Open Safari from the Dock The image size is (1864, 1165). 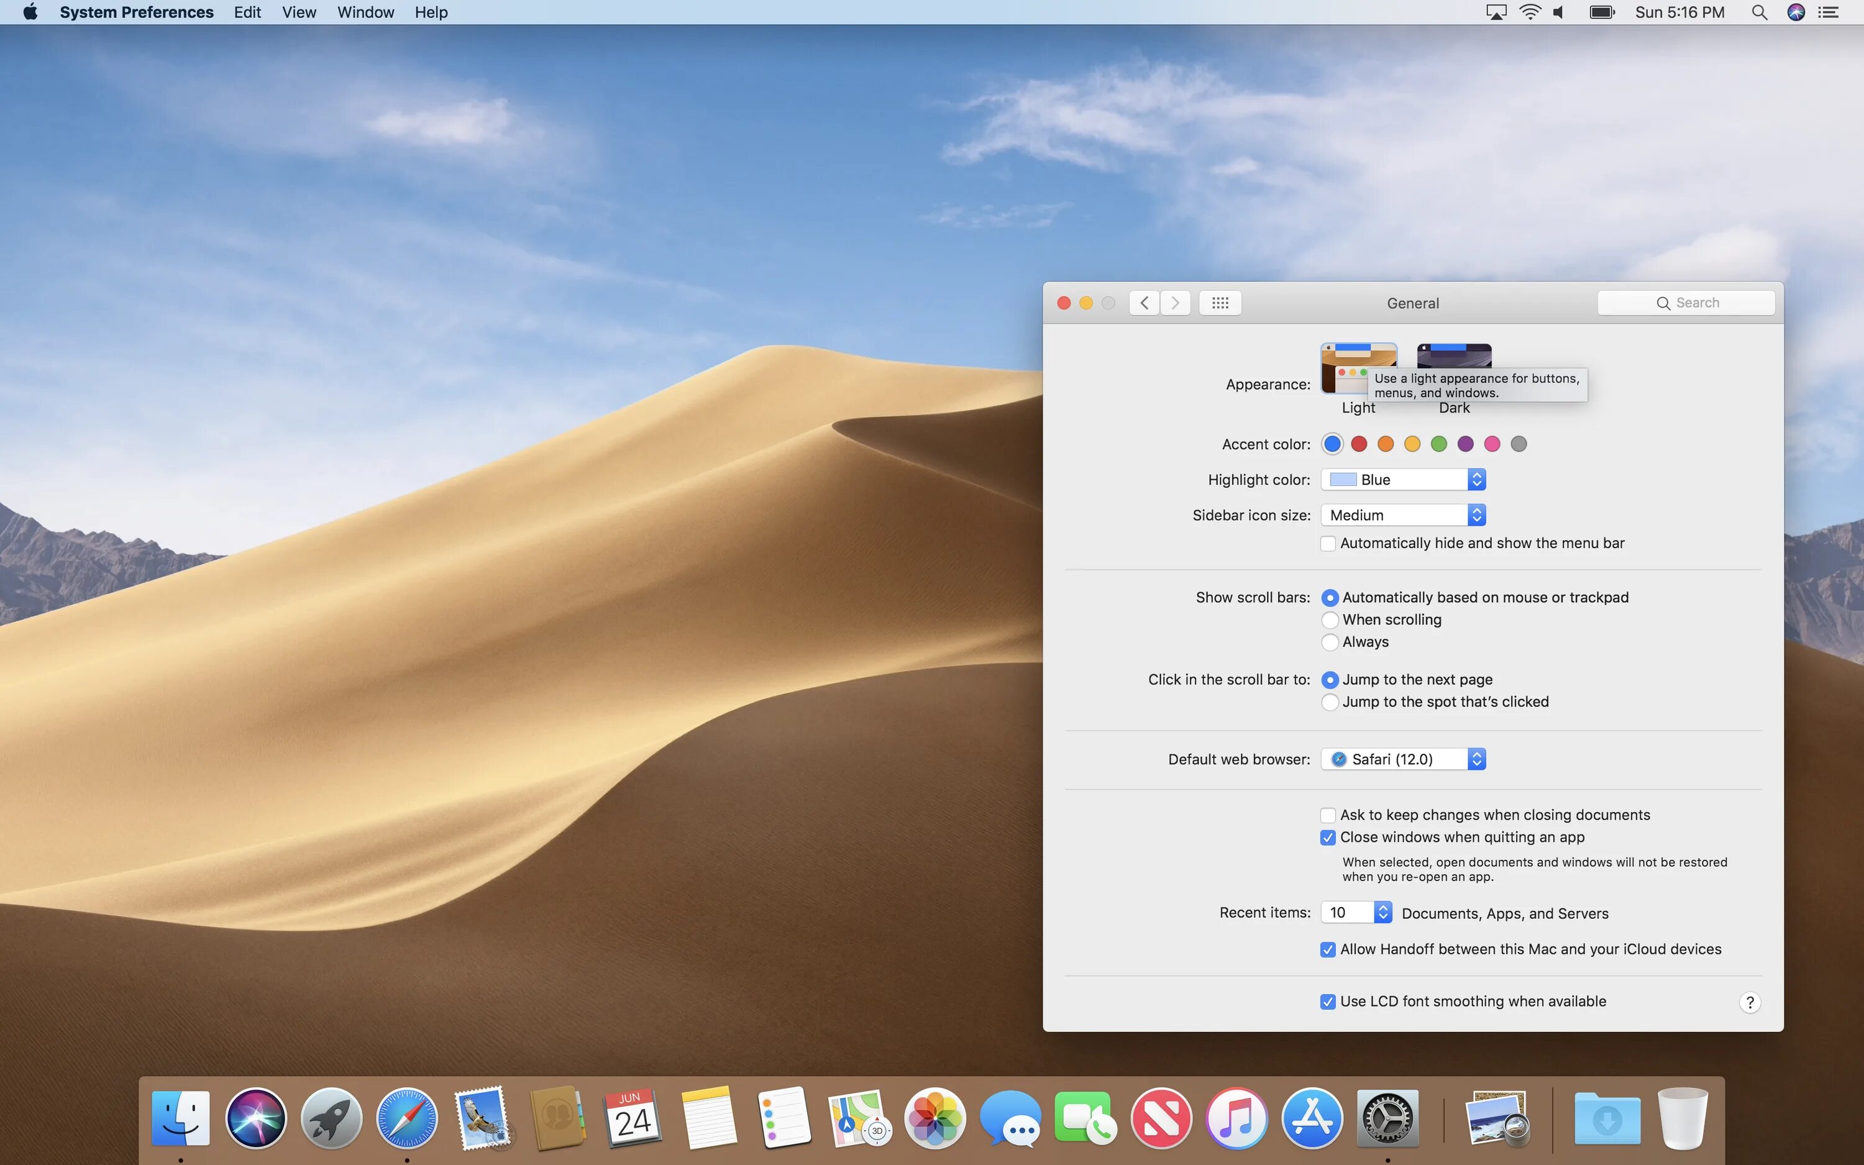(x=407, y=1118)
